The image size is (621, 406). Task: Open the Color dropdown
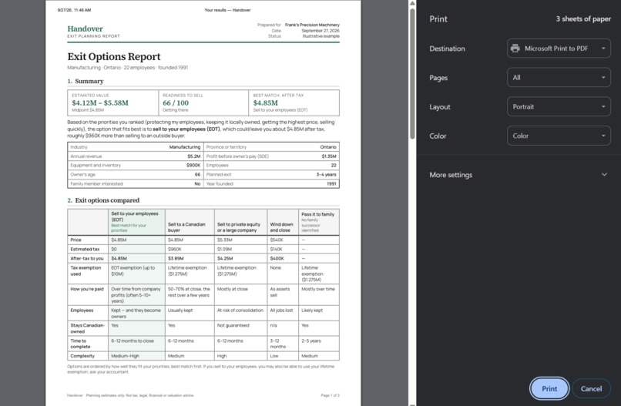pyautogui.click(x=559, y=136)
